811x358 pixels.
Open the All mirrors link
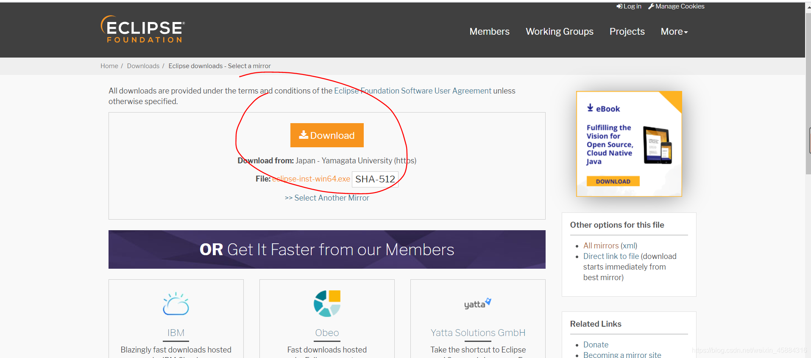(x=601, y=245)
